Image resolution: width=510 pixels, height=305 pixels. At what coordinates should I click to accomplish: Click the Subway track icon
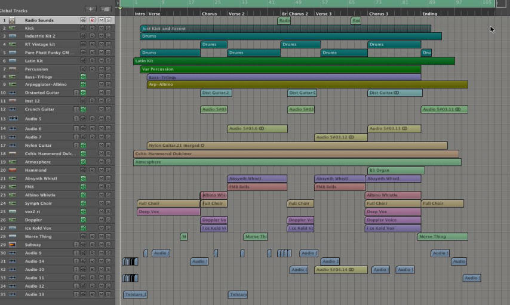tap(13, 245)
